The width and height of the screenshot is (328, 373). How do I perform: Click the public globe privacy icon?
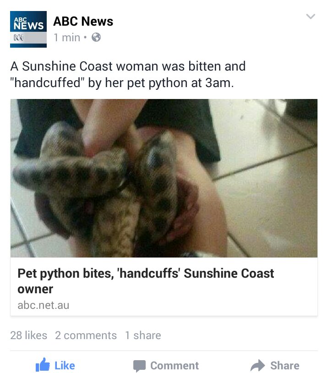click(x=96, y=38)
